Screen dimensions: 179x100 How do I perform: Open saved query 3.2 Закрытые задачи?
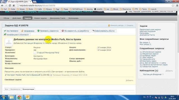pos(149,66)
